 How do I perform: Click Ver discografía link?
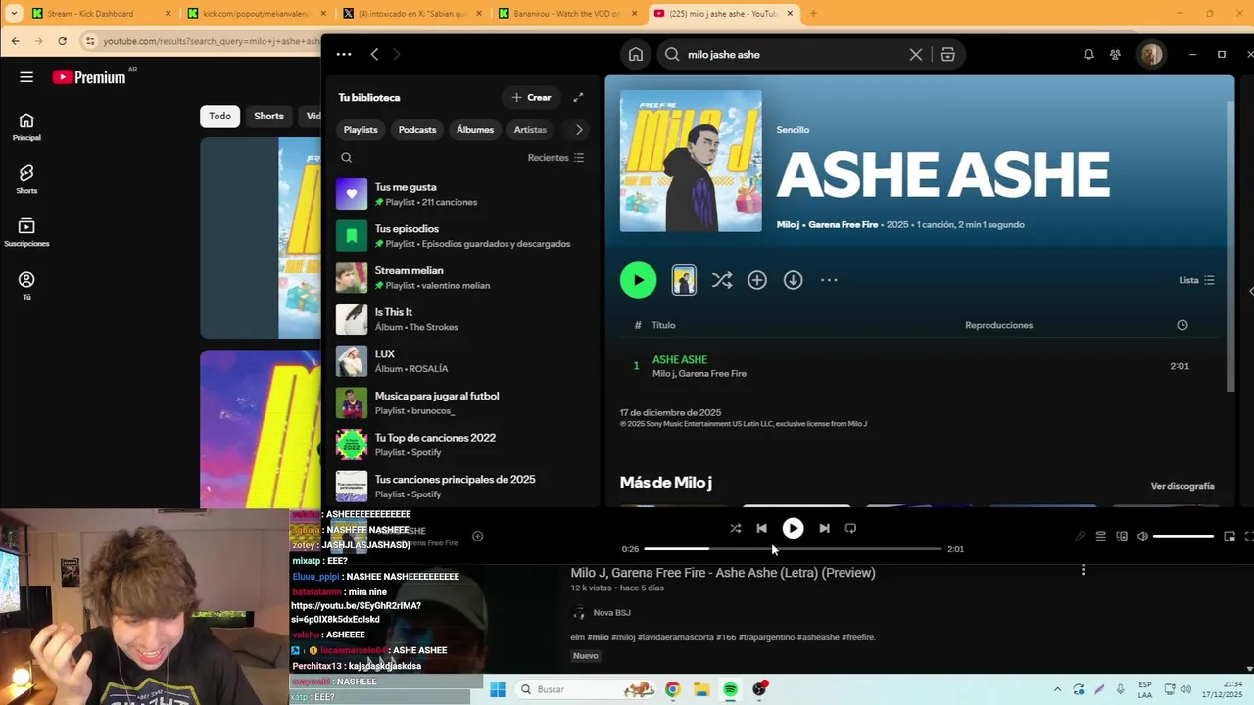tap(1182, 486)
